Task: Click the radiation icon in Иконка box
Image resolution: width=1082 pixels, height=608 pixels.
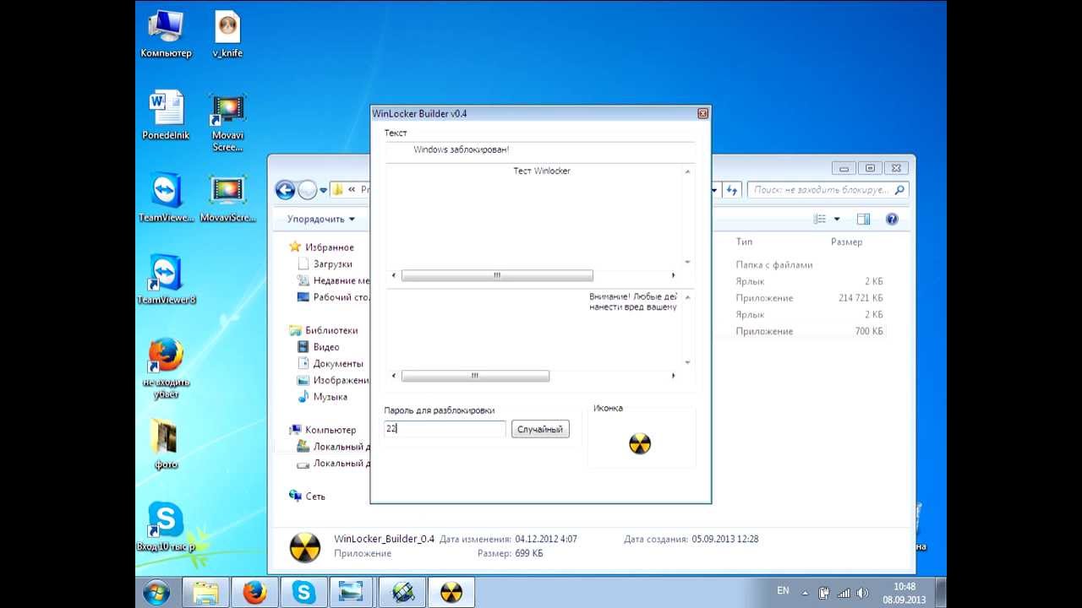Action: tap(640, 443)
